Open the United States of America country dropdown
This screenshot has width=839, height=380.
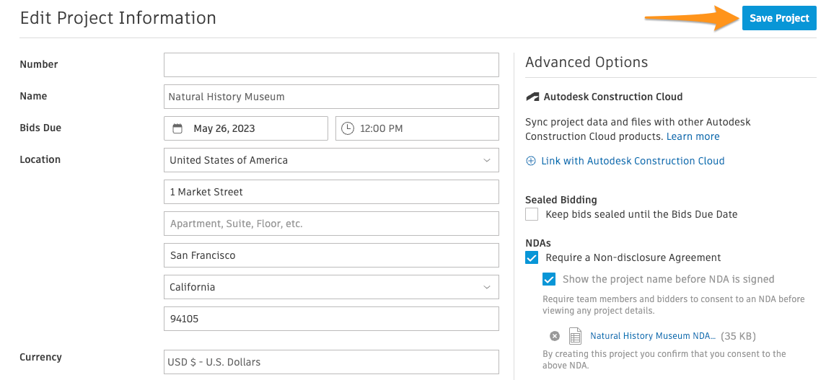[331, 160]
